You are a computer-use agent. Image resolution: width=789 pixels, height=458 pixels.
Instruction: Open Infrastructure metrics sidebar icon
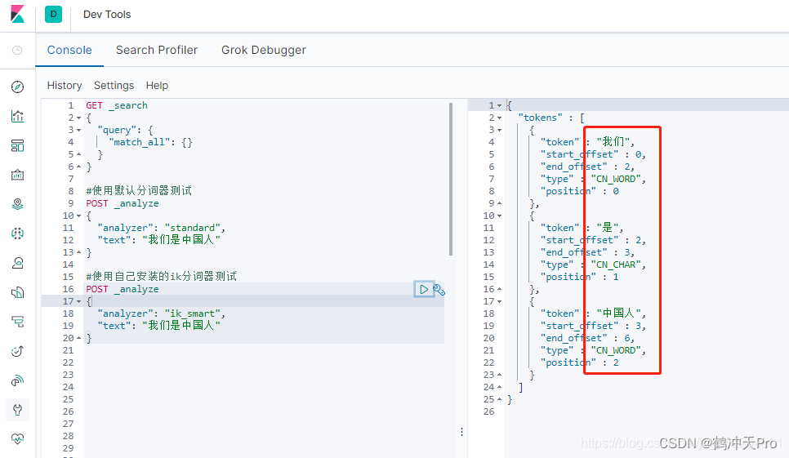18,263
